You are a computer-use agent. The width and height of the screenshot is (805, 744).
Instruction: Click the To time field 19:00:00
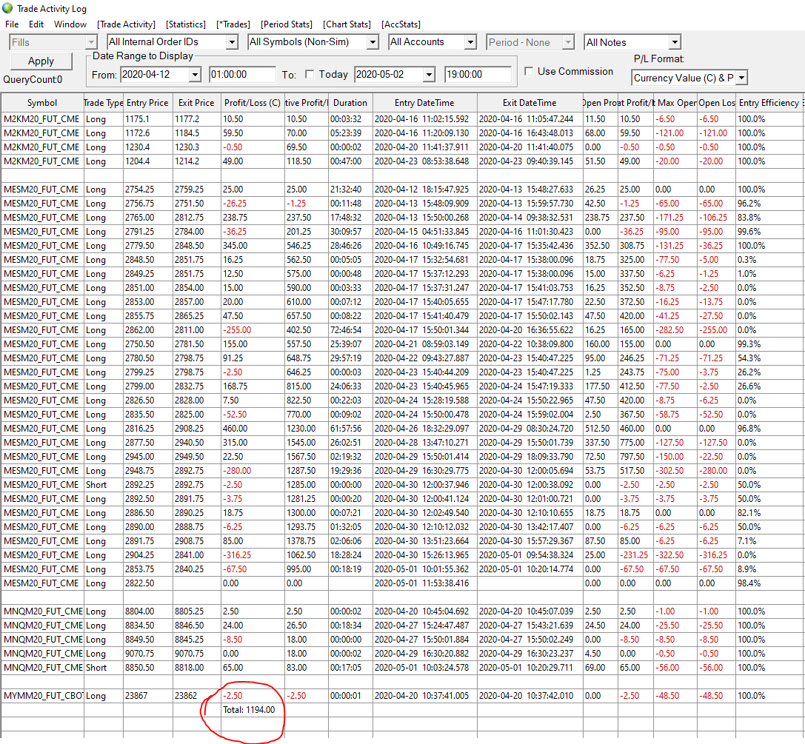coord(478,74)
